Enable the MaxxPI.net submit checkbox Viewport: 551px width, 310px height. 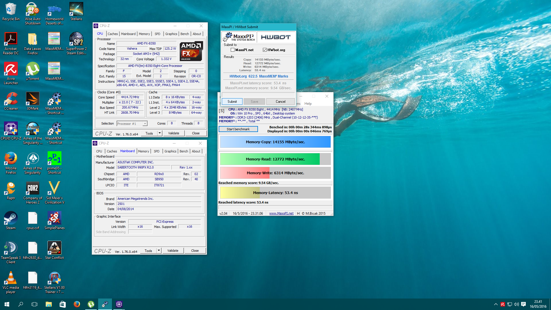[x=232, y=50]
